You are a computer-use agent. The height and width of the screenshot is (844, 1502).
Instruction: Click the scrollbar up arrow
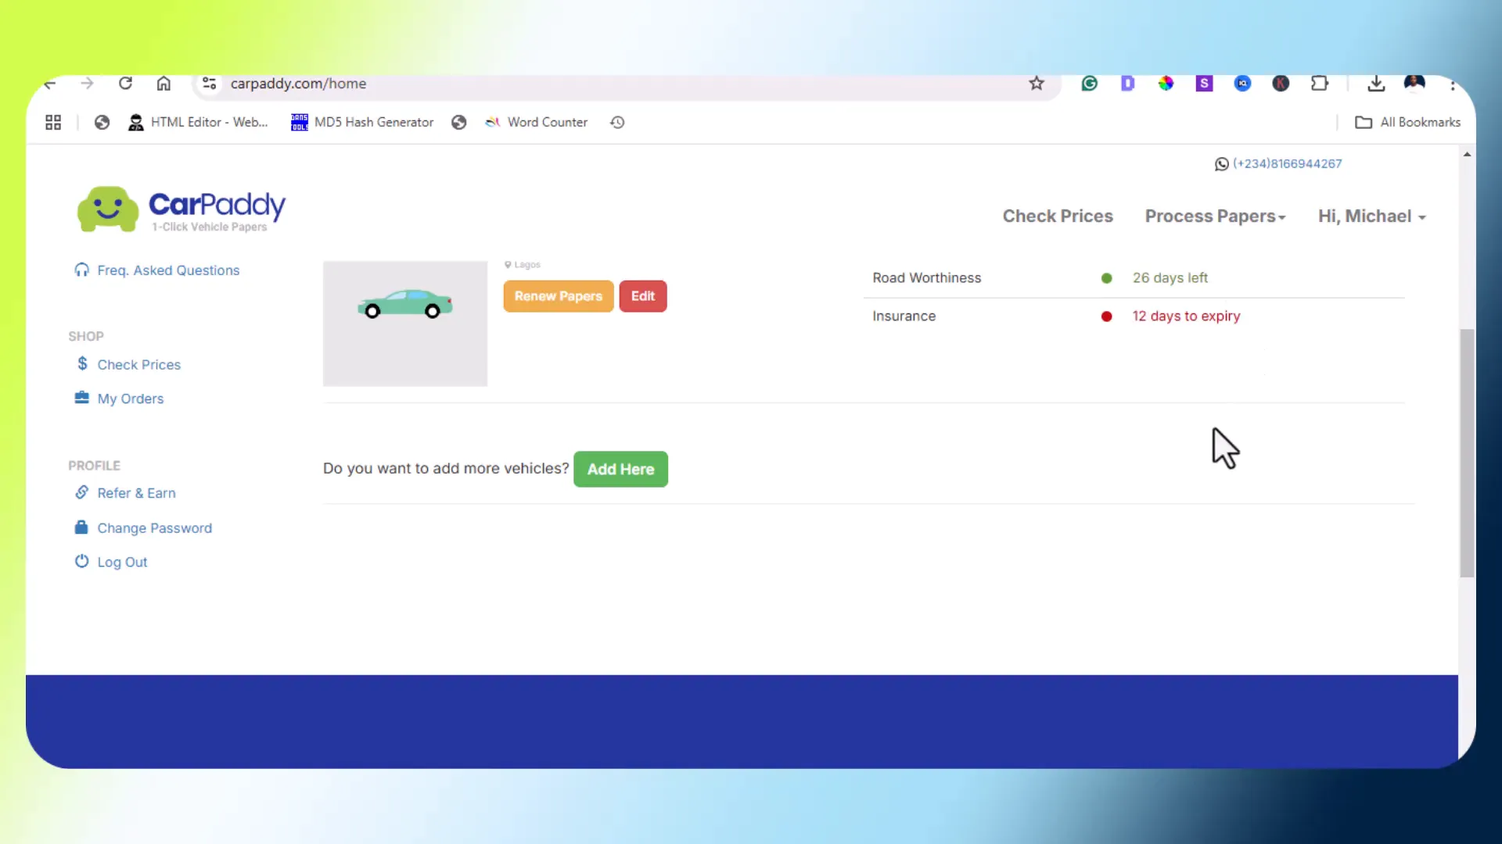[x=1467, y=155]
